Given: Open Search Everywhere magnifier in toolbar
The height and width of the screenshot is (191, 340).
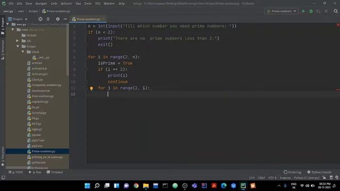Looking at the screenshot, I should [x=336, y=11].
